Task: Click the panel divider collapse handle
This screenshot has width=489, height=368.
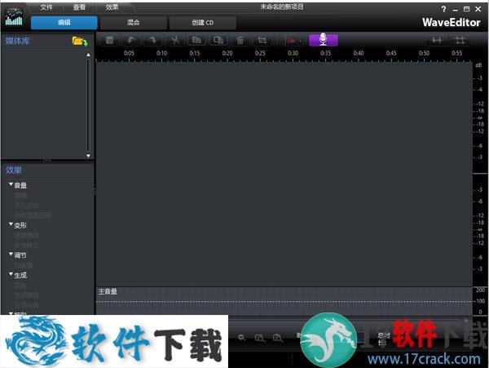Action: click(95, 191)
